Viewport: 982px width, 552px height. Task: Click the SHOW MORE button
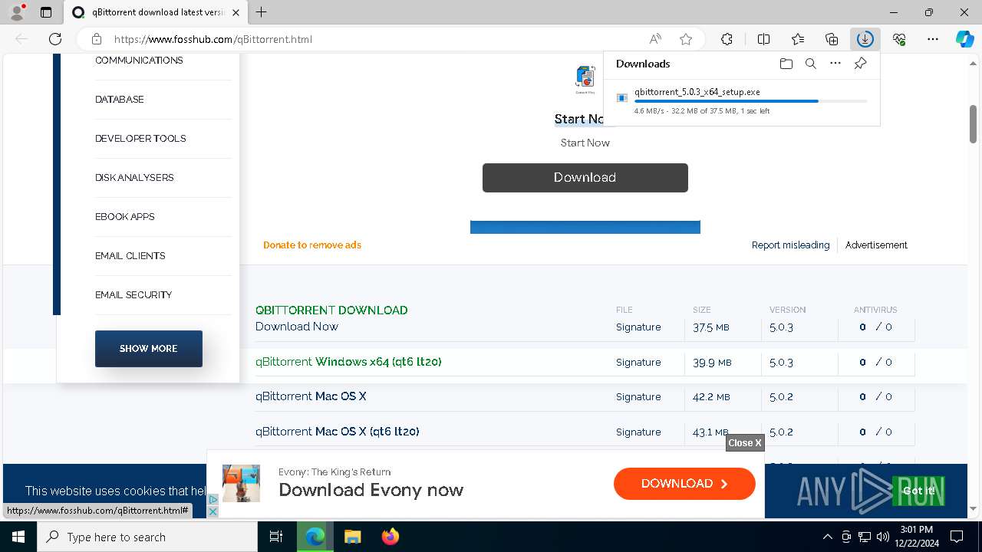click(x=149, y=349)
